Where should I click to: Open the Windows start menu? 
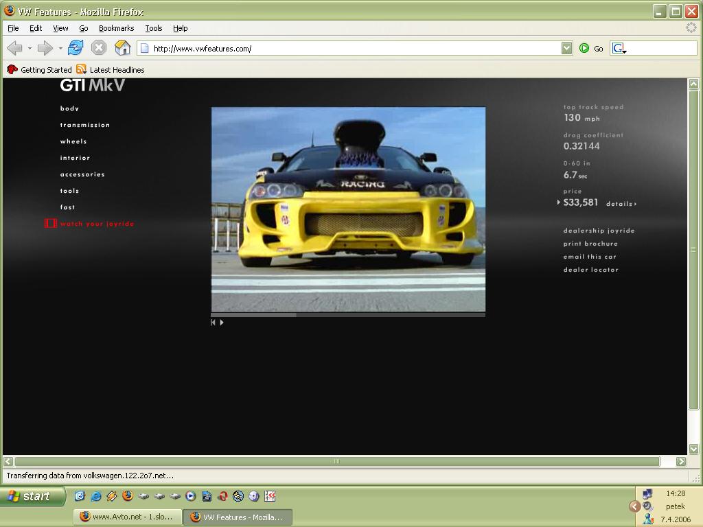pos(32,496)
